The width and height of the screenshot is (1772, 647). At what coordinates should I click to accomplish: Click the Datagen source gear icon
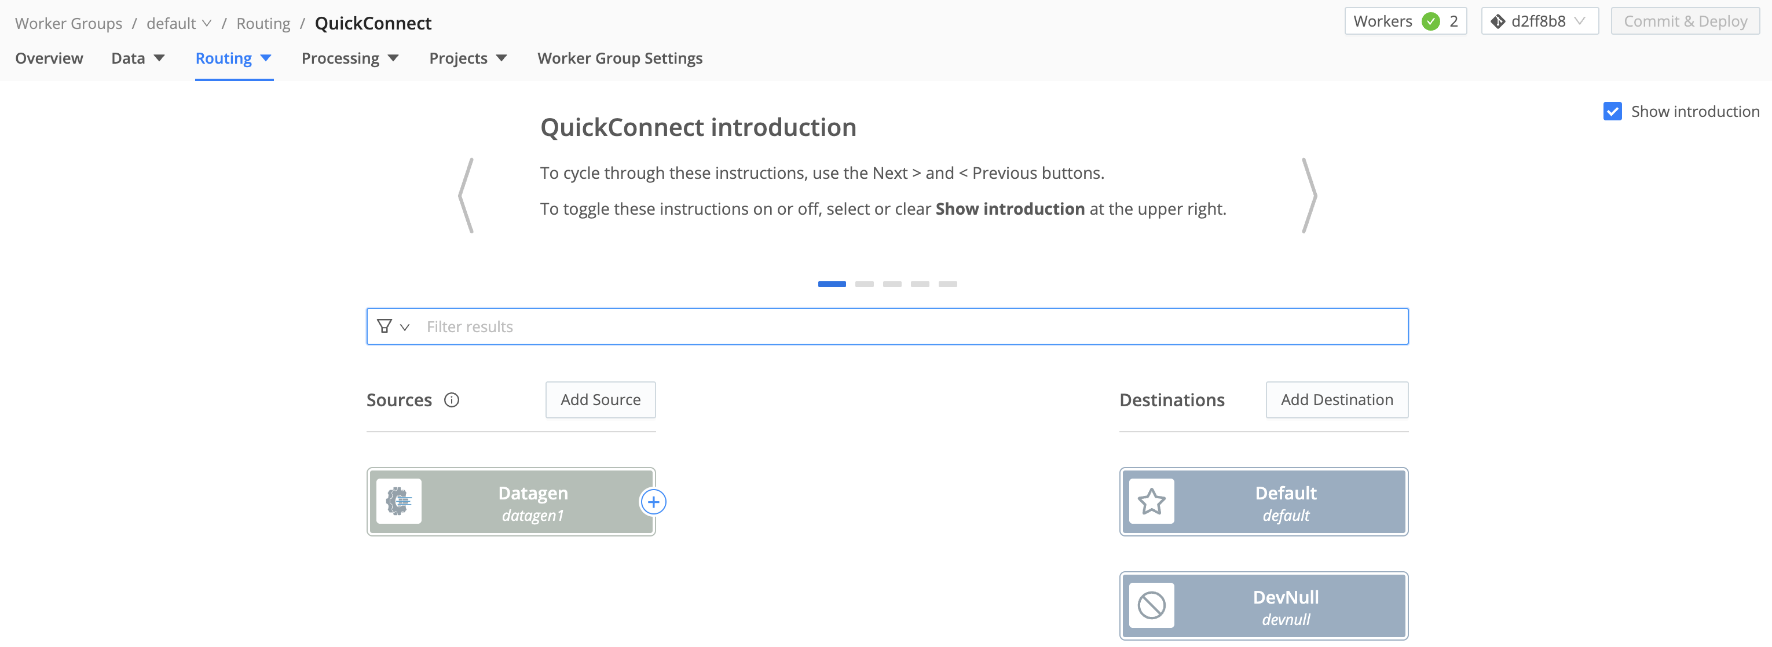[x=399, y=501]
